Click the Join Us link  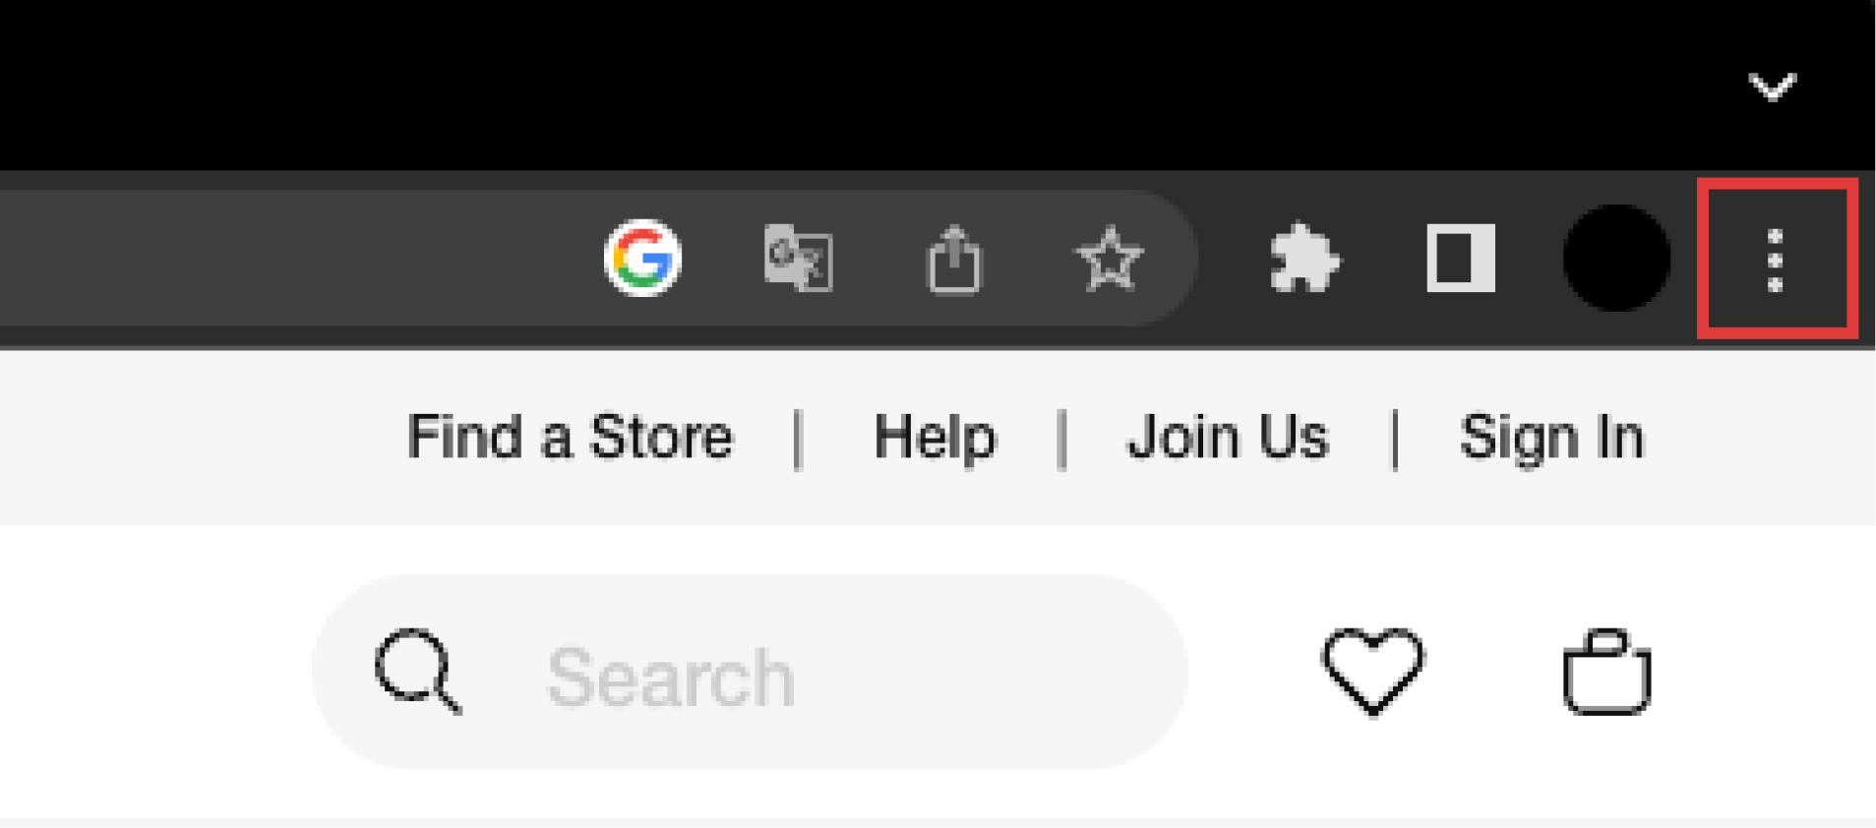[1228, 438]
